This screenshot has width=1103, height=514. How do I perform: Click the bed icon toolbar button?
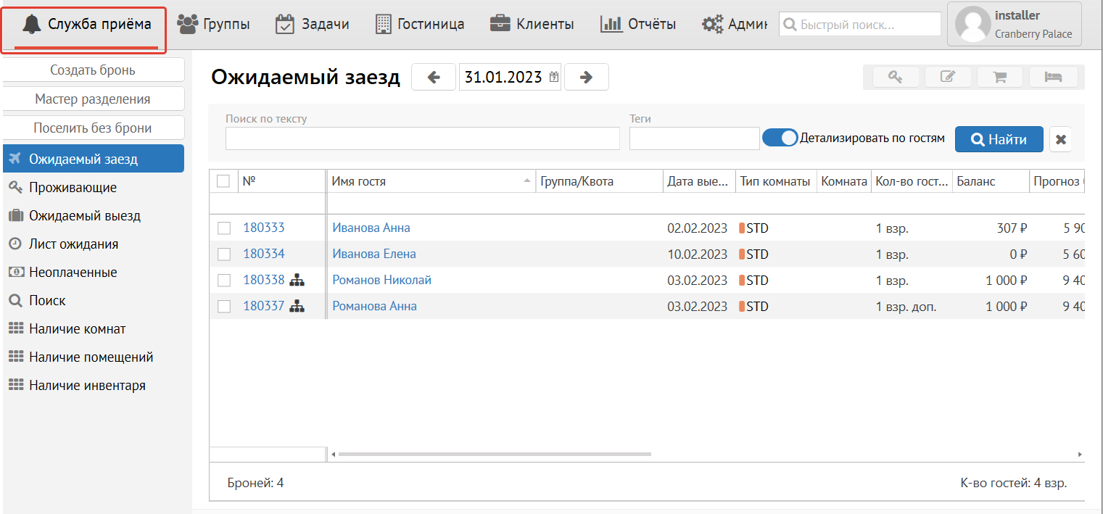pyautogui.click(x=1052, y=77)
